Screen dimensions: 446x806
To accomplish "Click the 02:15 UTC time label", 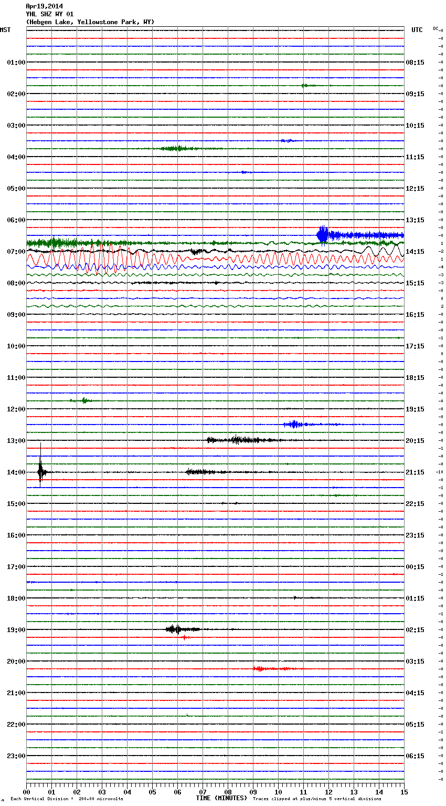I will pos(415,630).
